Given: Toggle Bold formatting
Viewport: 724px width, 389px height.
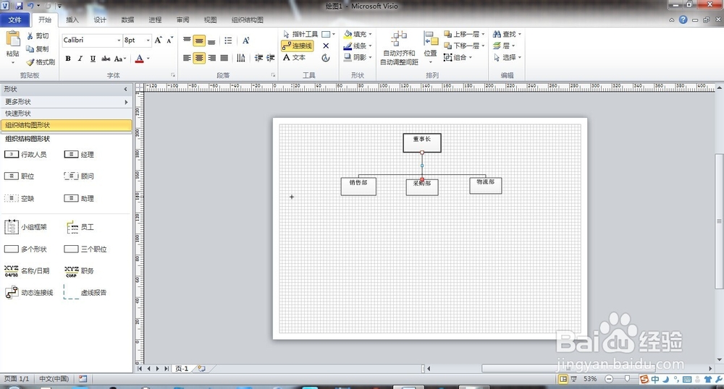Looking at the screenshot, I should (x=68, y=59).
